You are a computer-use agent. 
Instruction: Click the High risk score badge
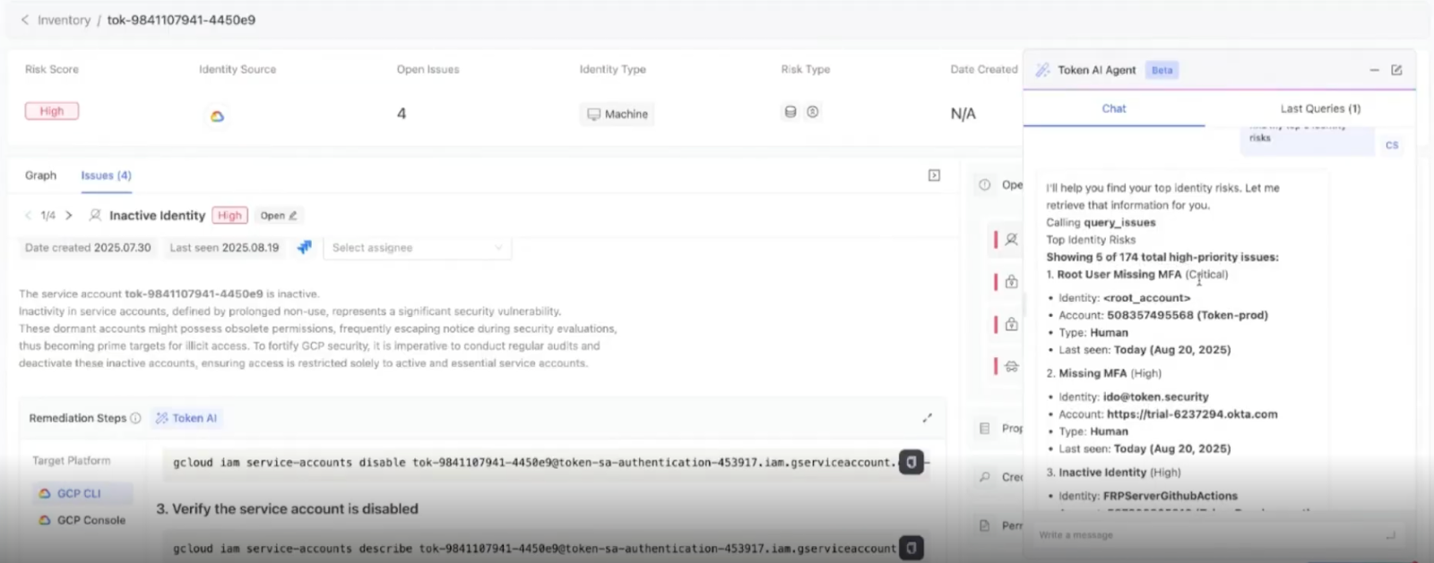[52, 111]
